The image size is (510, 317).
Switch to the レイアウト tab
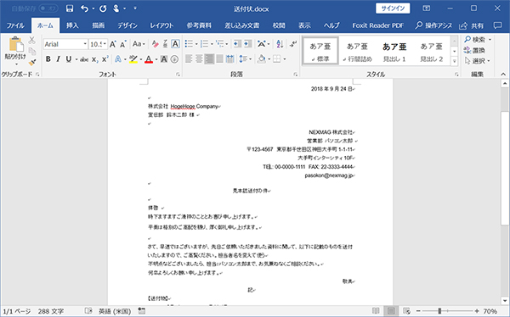[x=161, y=25]
